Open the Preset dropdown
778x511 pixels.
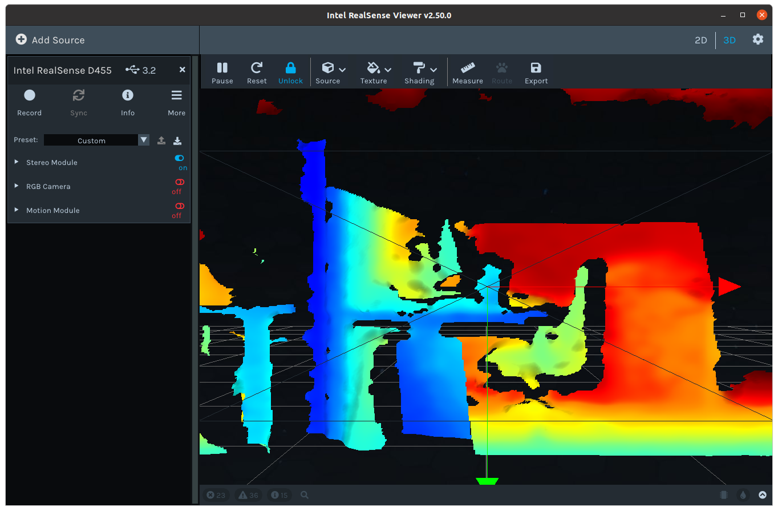[143, 140]
